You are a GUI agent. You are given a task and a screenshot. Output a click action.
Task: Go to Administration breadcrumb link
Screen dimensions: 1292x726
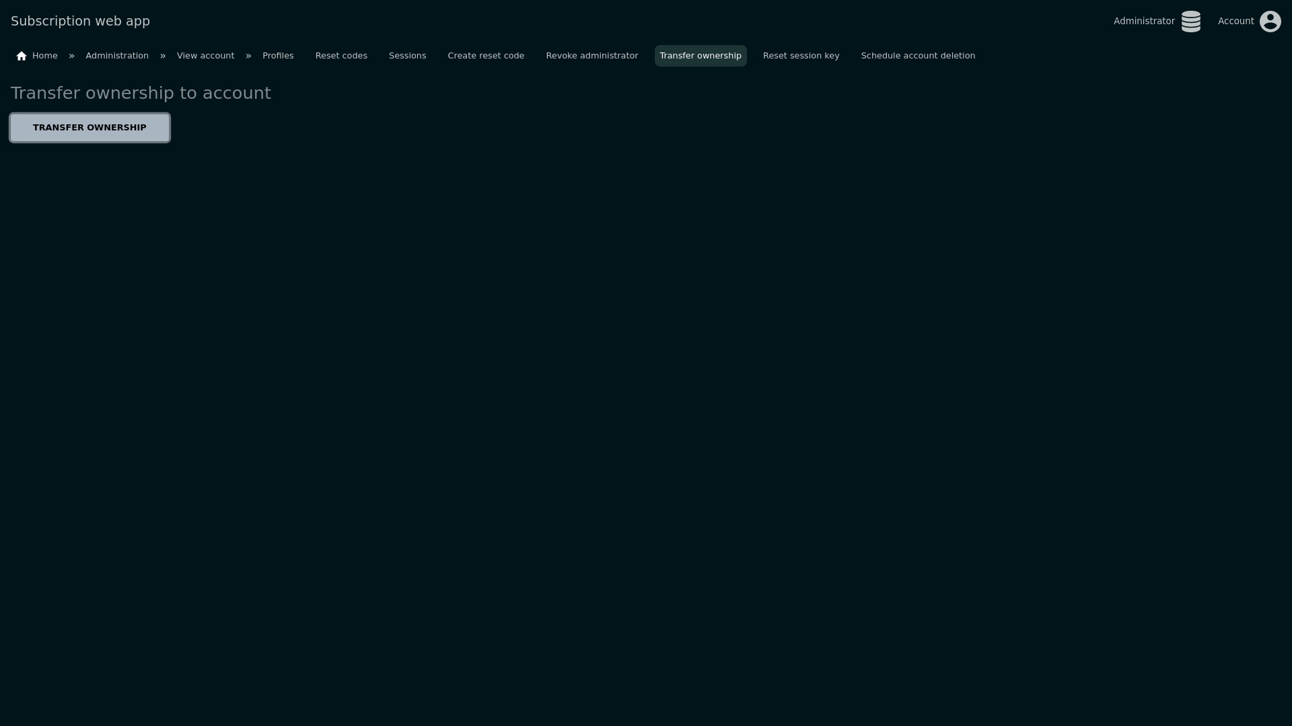point(117,56)
